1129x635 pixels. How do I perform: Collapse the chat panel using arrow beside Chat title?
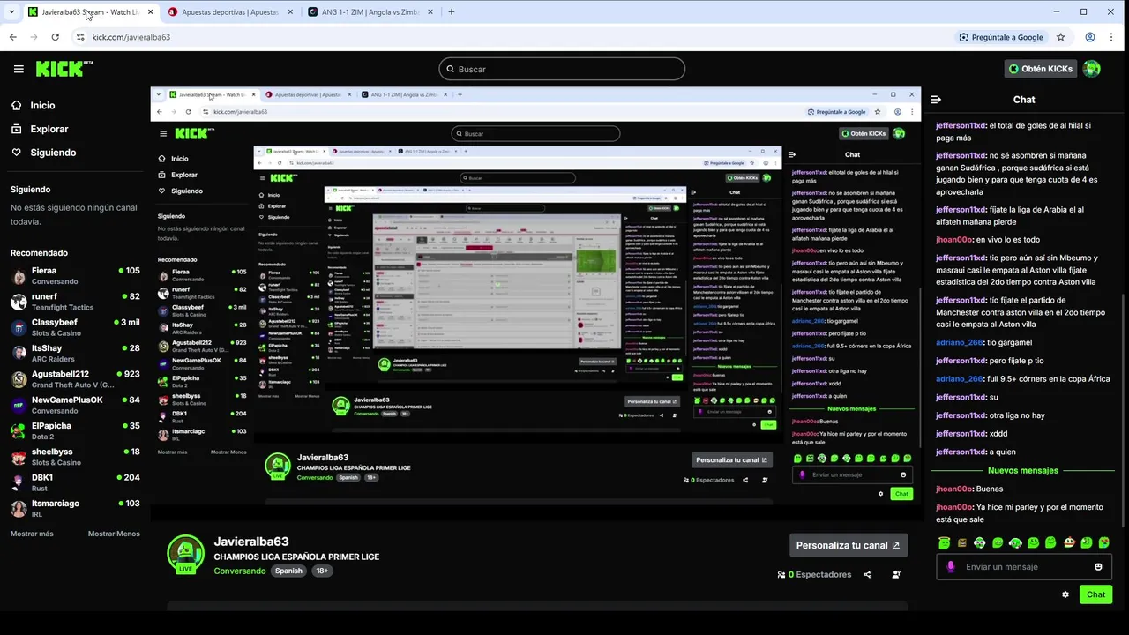936,100
